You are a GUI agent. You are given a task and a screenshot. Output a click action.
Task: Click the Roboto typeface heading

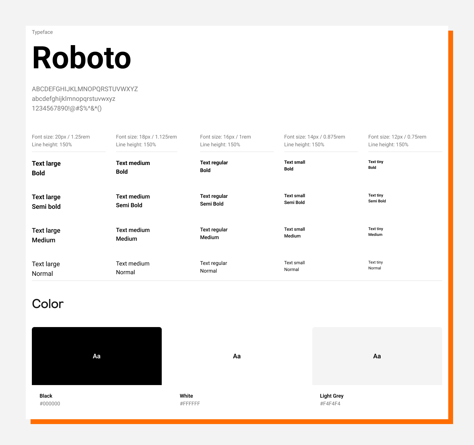81,58
